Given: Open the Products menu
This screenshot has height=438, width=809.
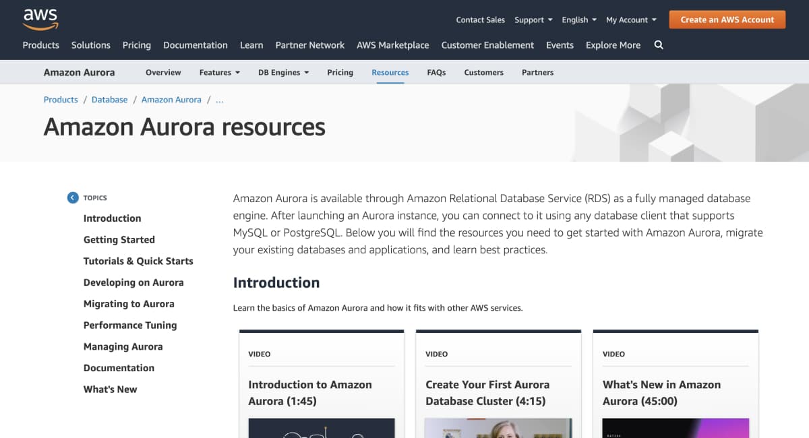Looking at the screenshot, I should click(40, 45).
